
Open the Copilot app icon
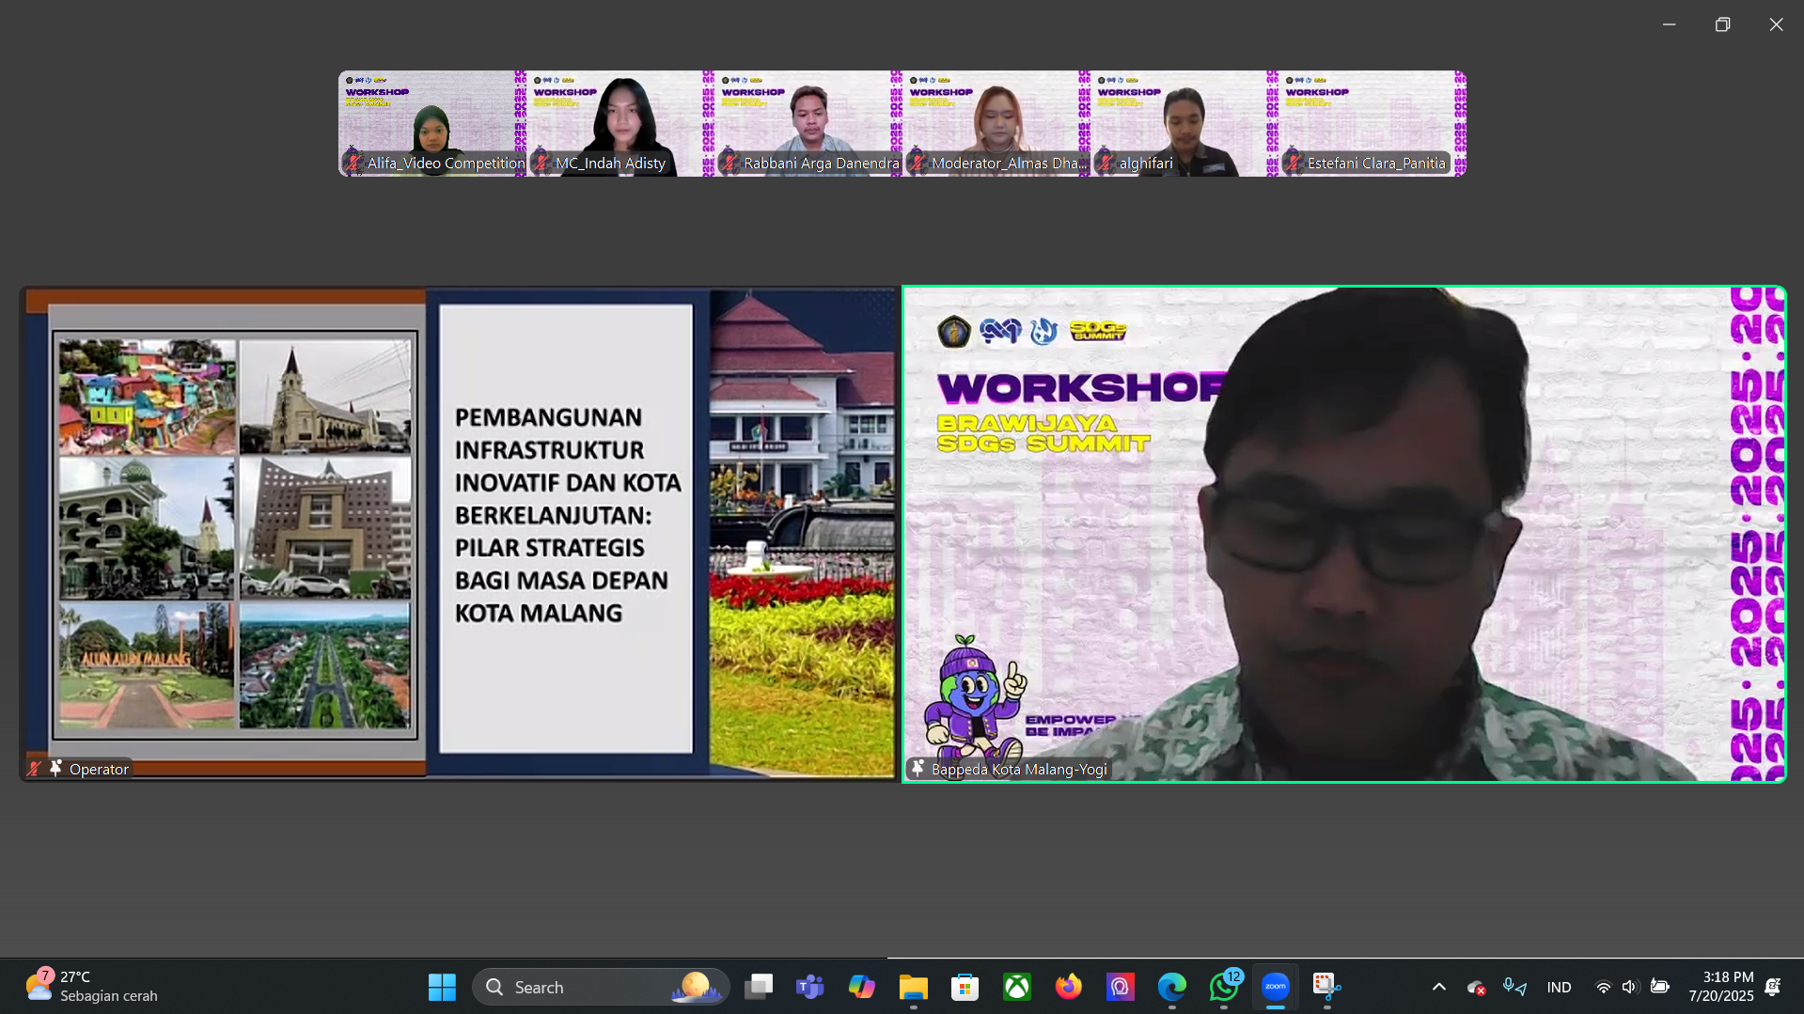[x=861, y=987]
